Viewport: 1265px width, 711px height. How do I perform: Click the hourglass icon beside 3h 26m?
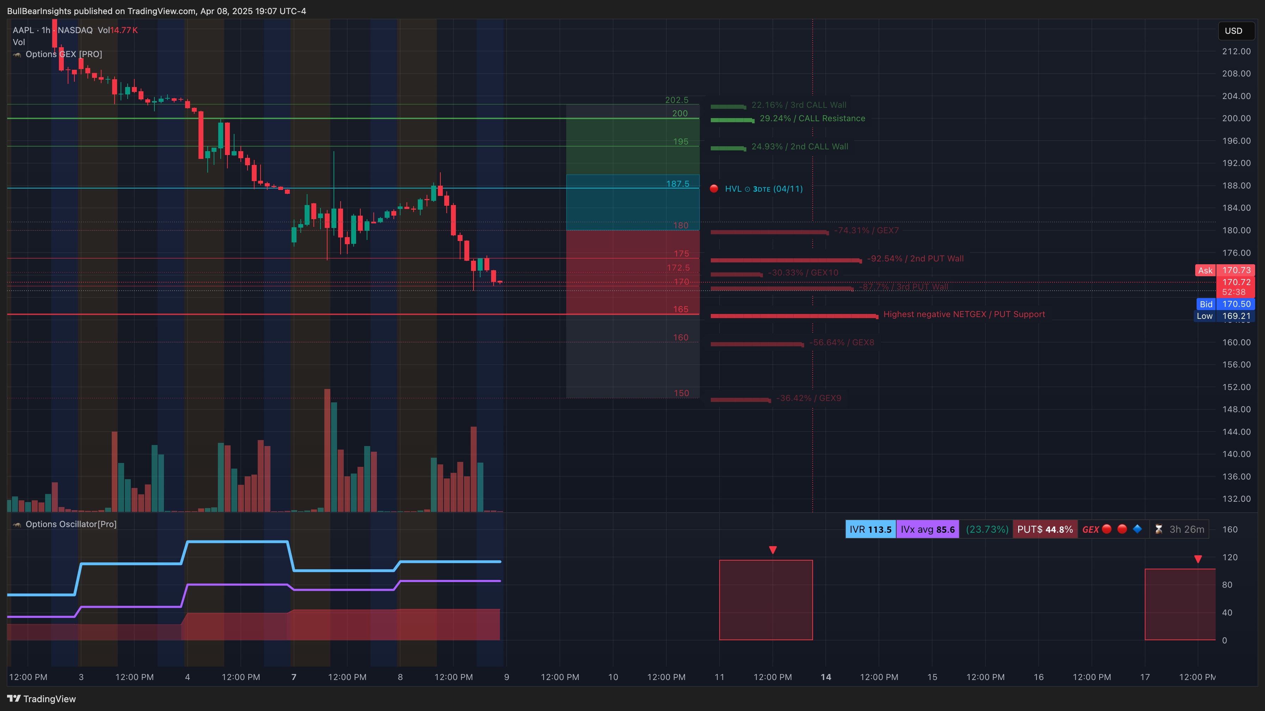point(1159,530)
